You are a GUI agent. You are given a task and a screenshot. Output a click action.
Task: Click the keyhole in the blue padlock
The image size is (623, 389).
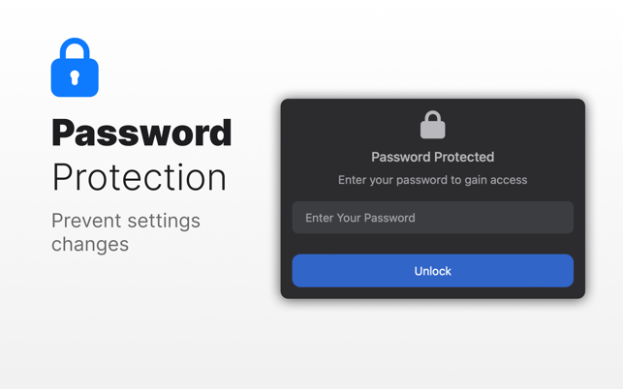click(x=75, y=77)
